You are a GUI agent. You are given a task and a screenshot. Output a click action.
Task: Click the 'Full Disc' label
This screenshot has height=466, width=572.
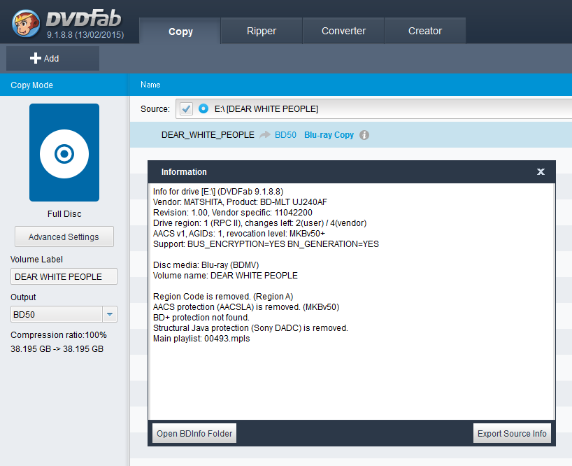[64, 214]
